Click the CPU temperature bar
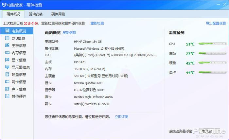The width and height of the screenshot is (229, 140). (x=213, y=44)
